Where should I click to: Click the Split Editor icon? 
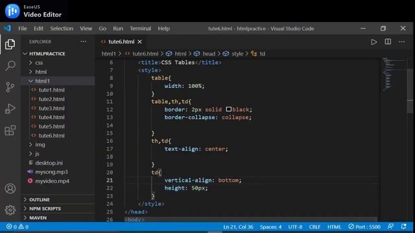[388, 41]
